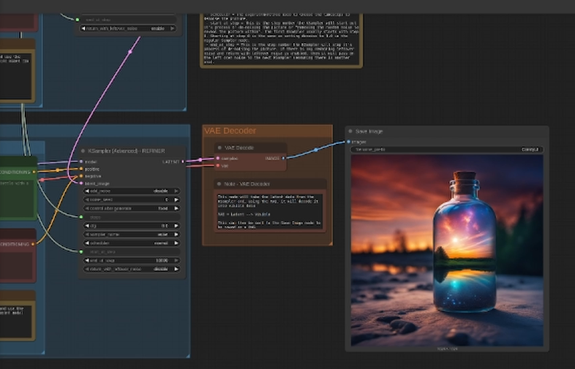Image resolution: width=575 pixels, height=369 pixels.
Task: Adjust the end_at_step value field
Action: pos(132,260)
